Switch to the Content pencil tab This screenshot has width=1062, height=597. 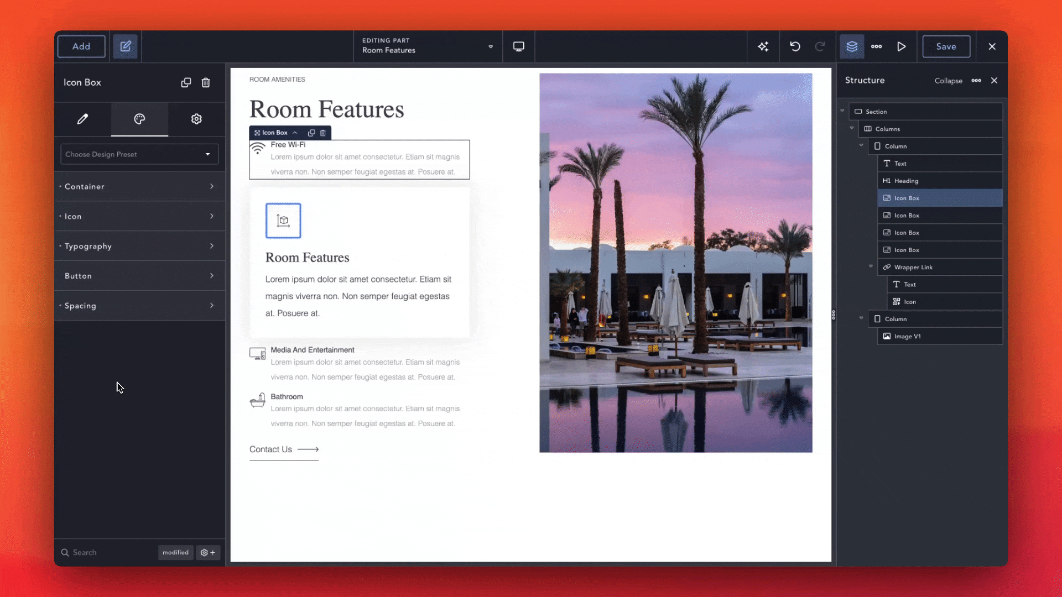click(82, 119)
